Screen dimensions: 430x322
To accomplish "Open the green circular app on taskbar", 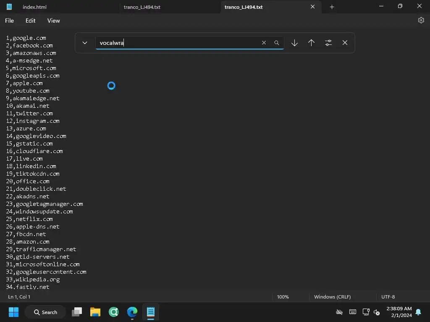I will 113,312.
